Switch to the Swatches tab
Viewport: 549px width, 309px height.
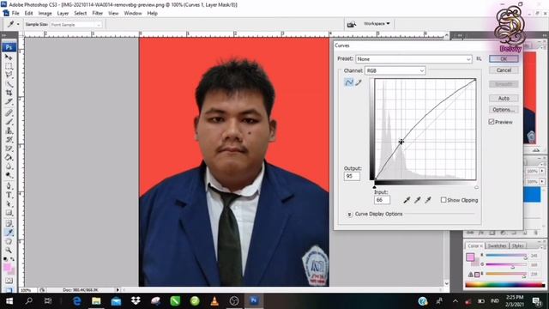click(497, 246)
